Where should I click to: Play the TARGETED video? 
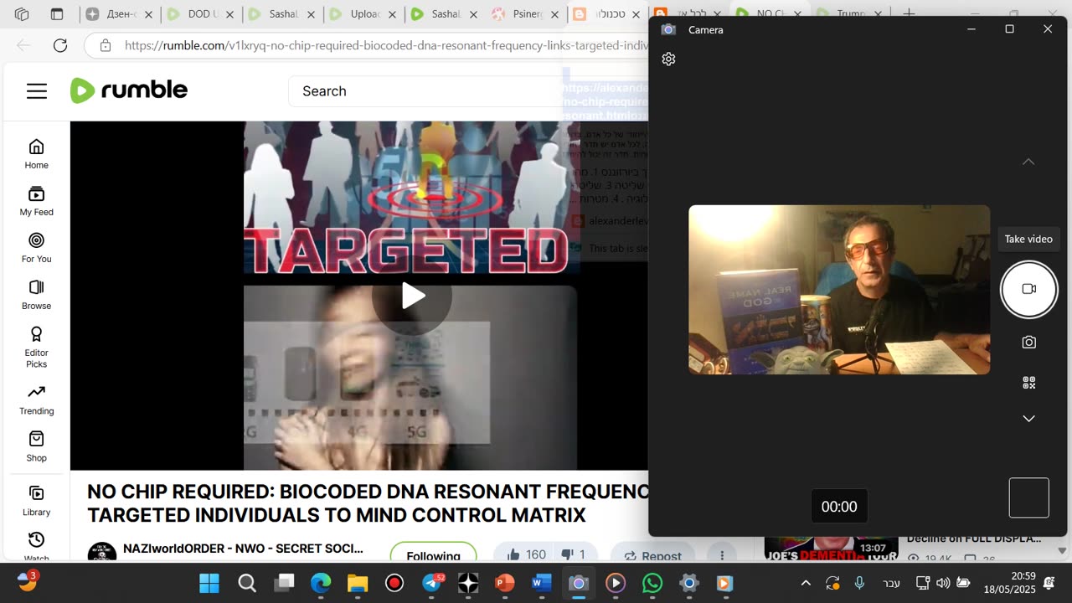click(x=412, y=296)
